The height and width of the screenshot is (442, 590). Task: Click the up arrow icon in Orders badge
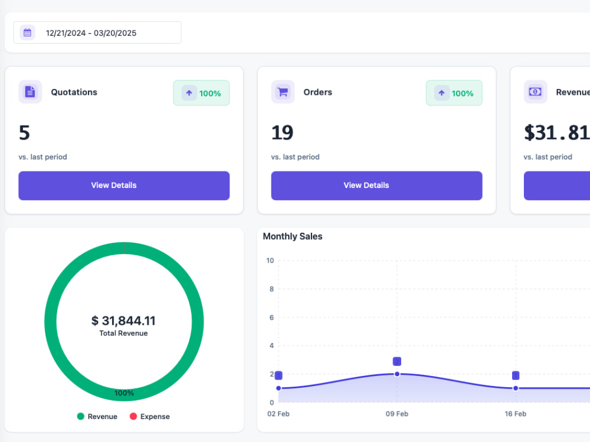point(442,93)
